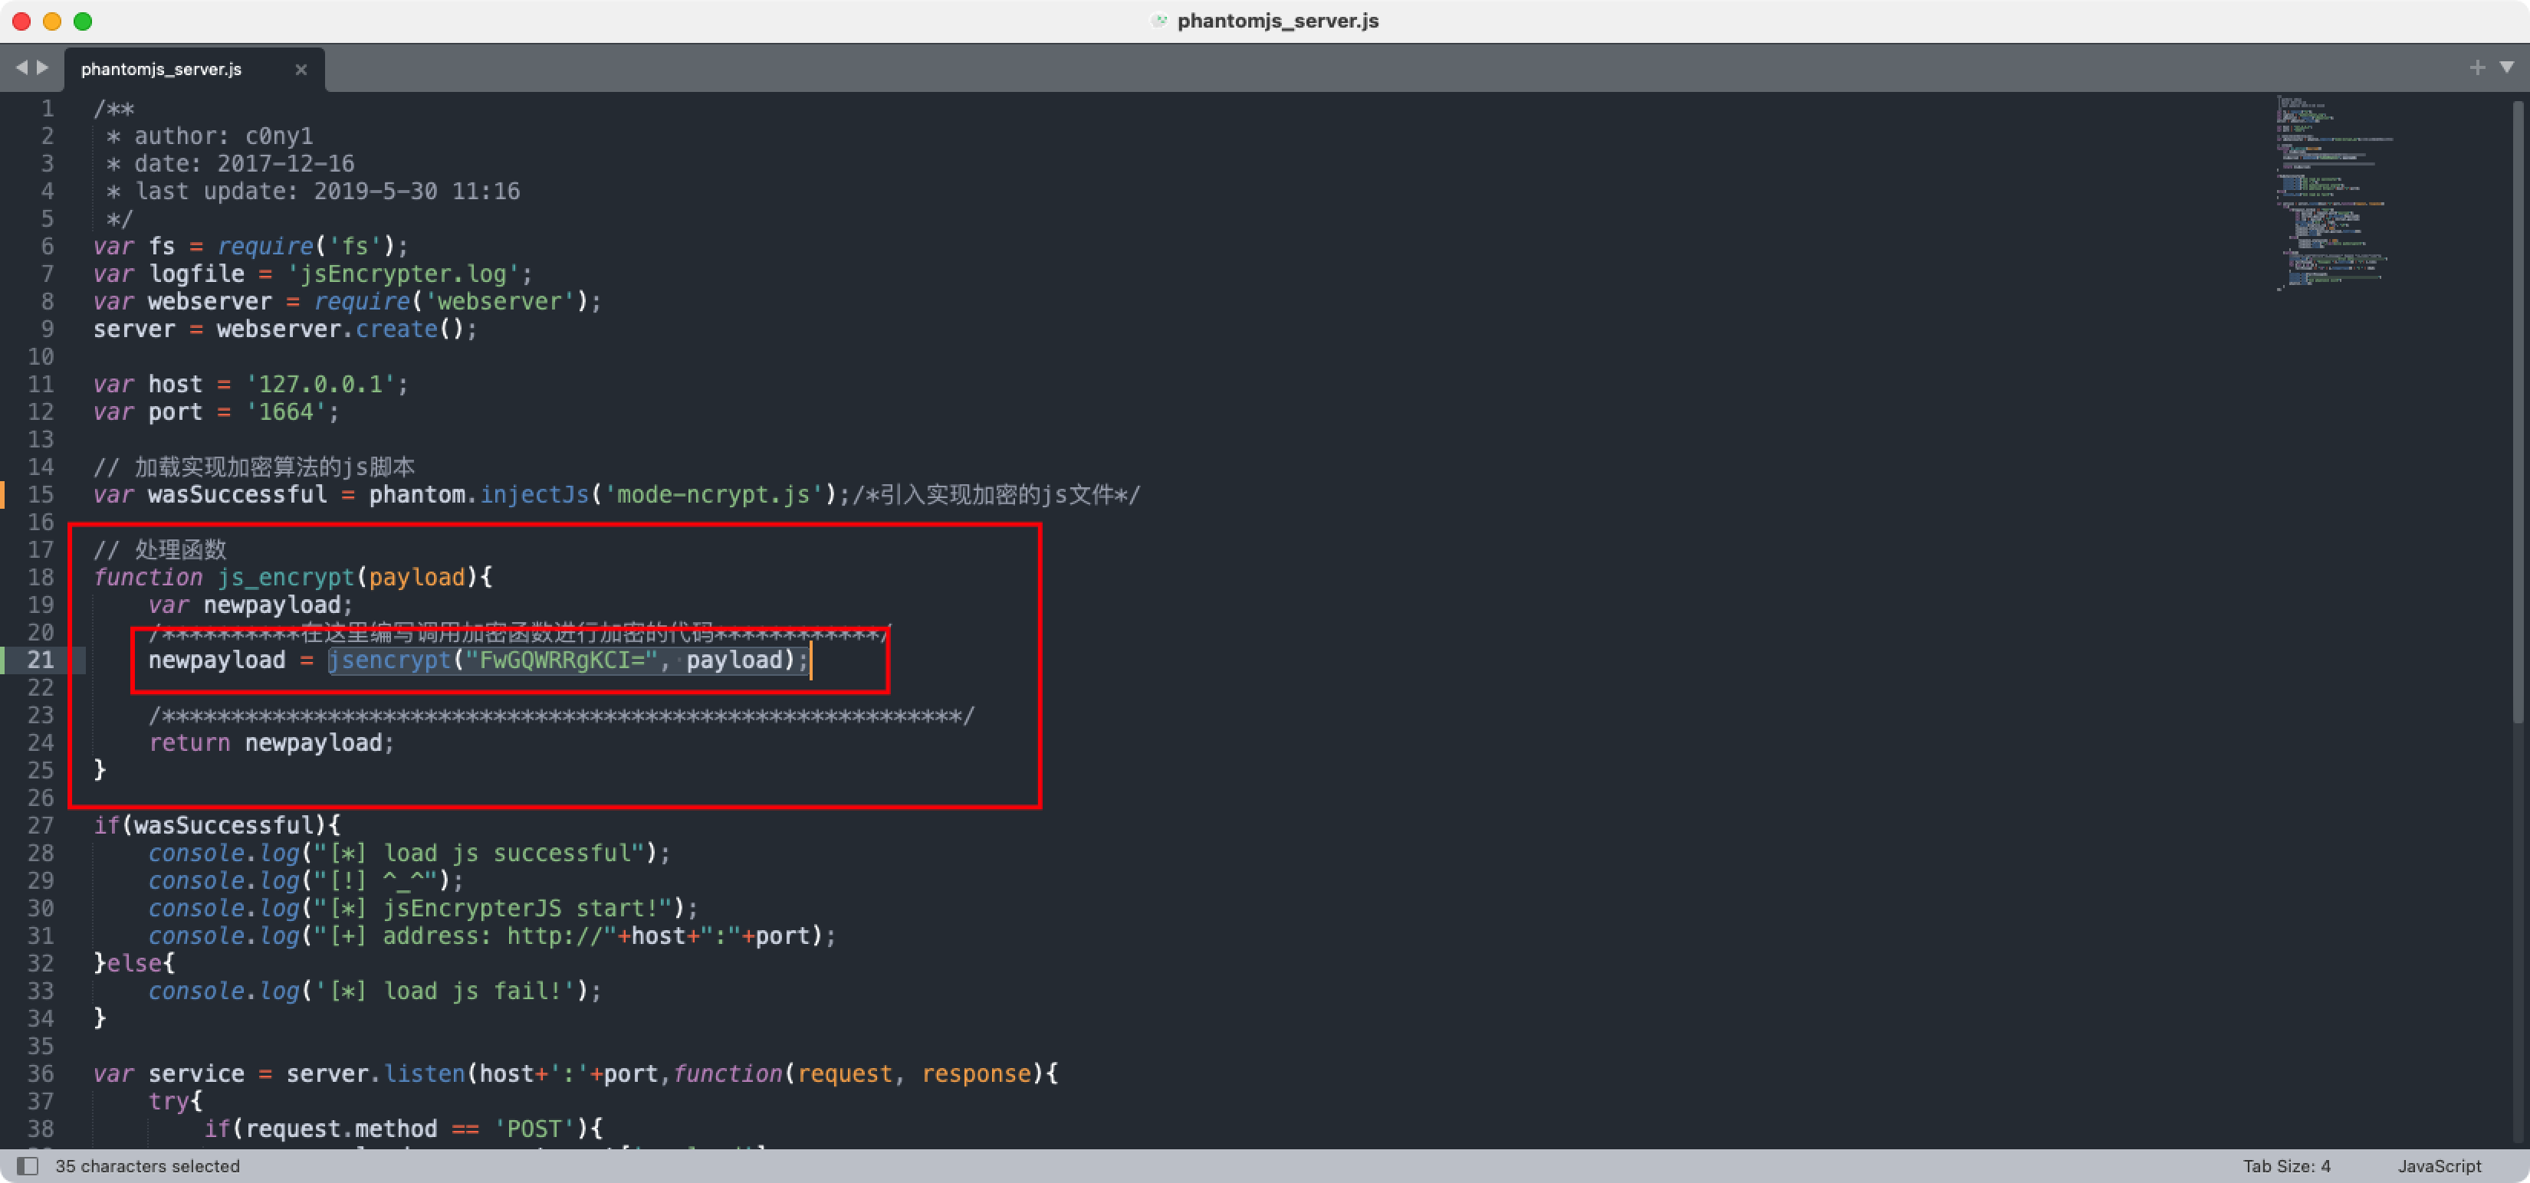Click the orange modified marker beside line 15

(x=3, y=495)
